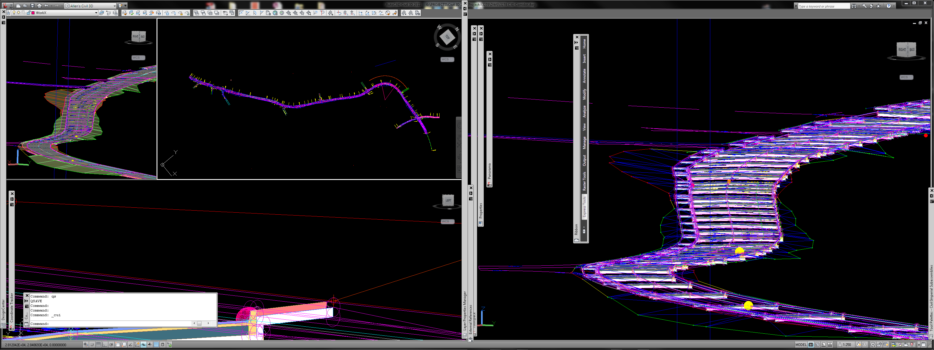Open the WorkX layer dropdown
Screen dimensions: 934x350
(x=54, y=13)
